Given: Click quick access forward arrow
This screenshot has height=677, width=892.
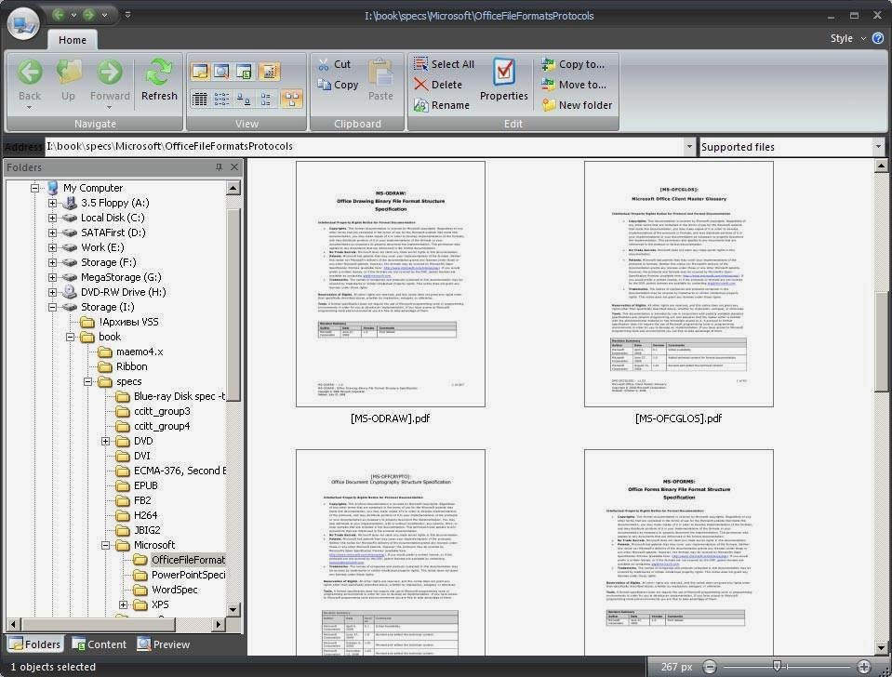Looking at the screenshot, I should 88,15.
